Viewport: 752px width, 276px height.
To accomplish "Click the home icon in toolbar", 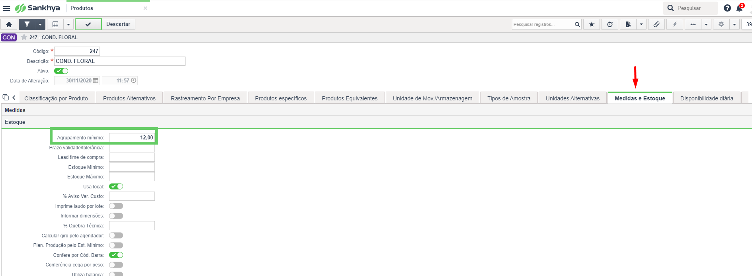I will [9, 24].
